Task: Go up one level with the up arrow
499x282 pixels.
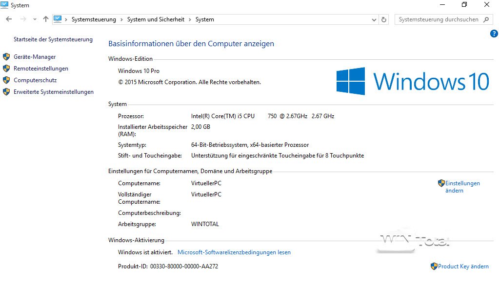Action: point(46,19)
